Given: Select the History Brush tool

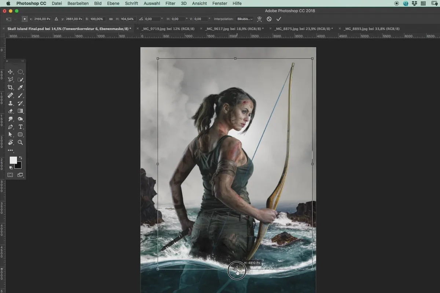Looking at the screenshot, I should [x=21, y=103].
